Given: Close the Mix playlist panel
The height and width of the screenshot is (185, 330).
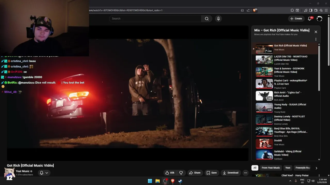Looking at the screenshot, I should pos(316,32).
